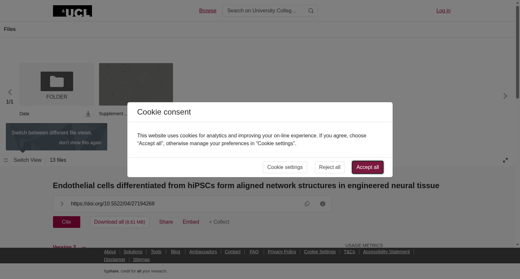Open Disclaimer footer link

[x=115, y=259]
